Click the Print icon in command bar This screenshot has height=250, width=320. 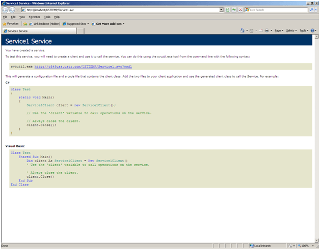pos(266,31)
